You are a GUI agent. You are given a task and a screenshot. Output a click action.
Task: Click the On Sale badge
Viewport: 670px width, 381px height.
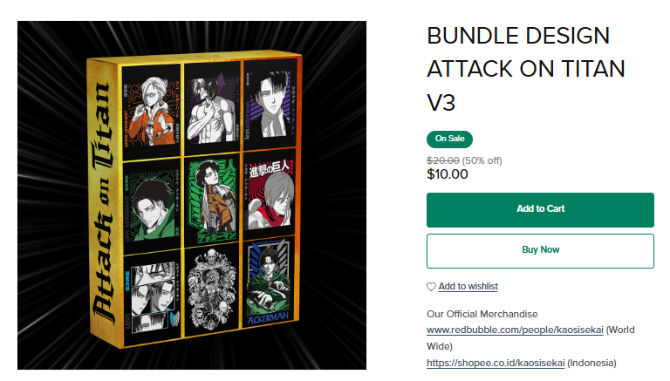(449, 139)
